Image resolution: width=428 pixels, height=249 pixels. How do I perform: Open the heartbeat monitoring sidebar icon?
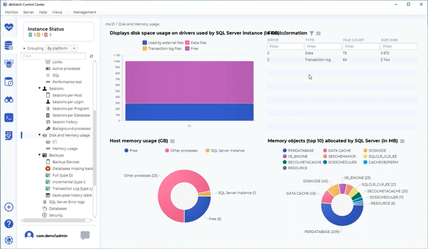click(x=9, y=27)
